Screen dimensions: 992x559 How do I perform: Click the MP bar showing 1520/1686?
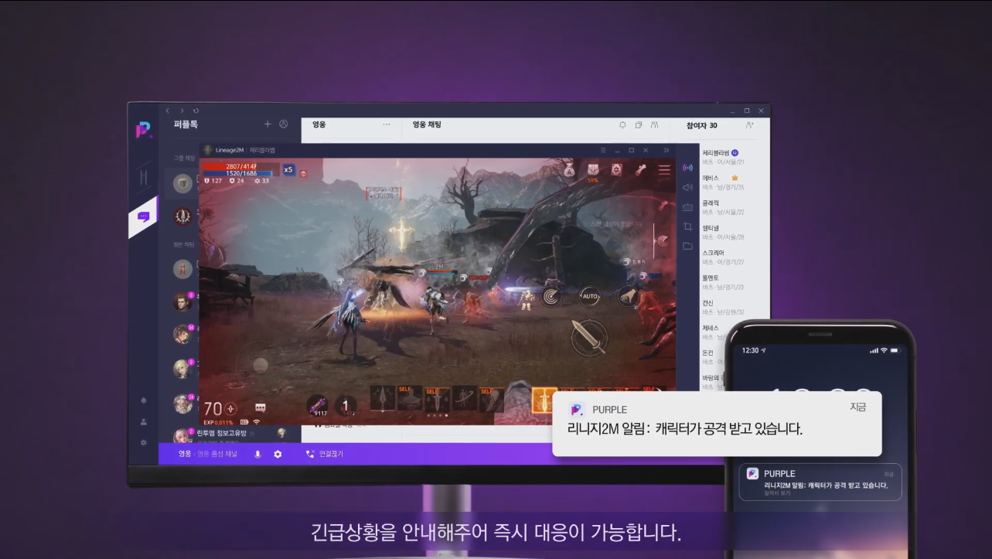click(240, 173)
